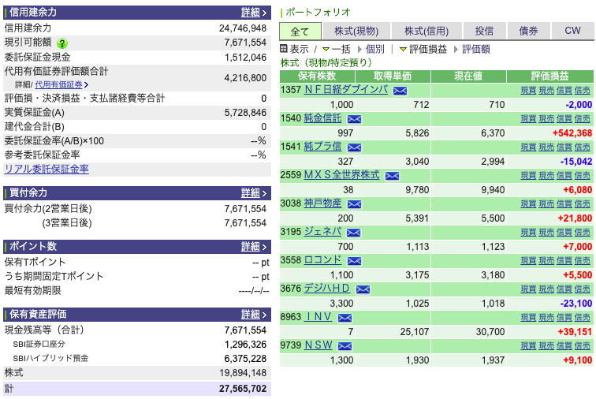Click the mail icon next to NSW
This screenshot has height=399, width=596.
[x=345, y=346]
